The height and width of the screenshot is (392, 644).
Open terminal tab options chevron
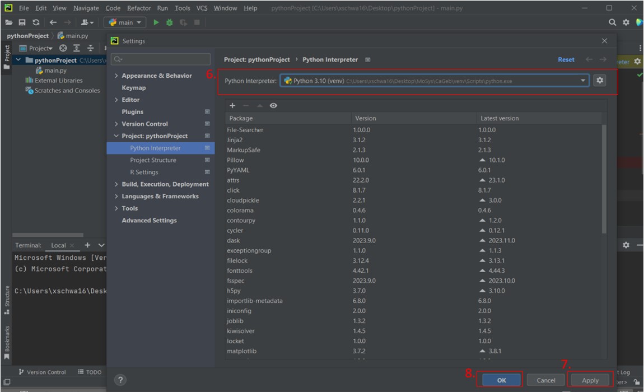point(101,245)
